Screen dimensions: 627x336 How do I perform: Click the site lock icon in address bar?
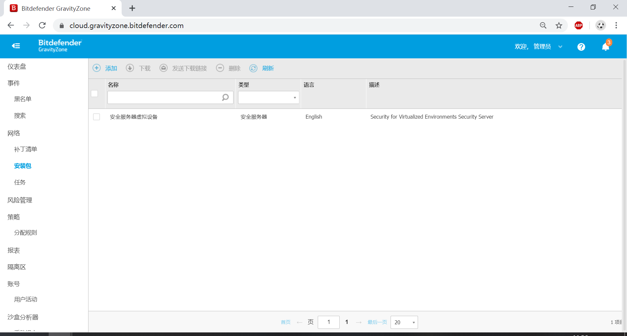(62, 25)
